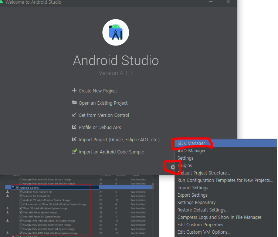Check Google Play Intel x86 Atom image API 28
278x237 pixels.
[x=21, y=224]
